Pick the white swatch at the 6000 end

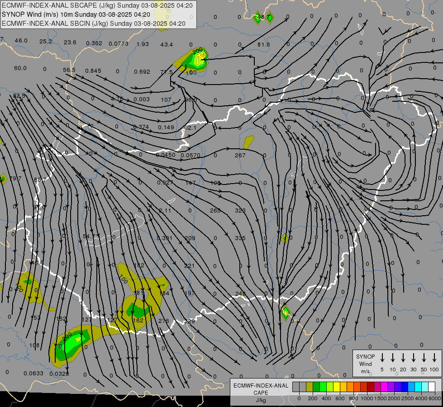point(431,387)
